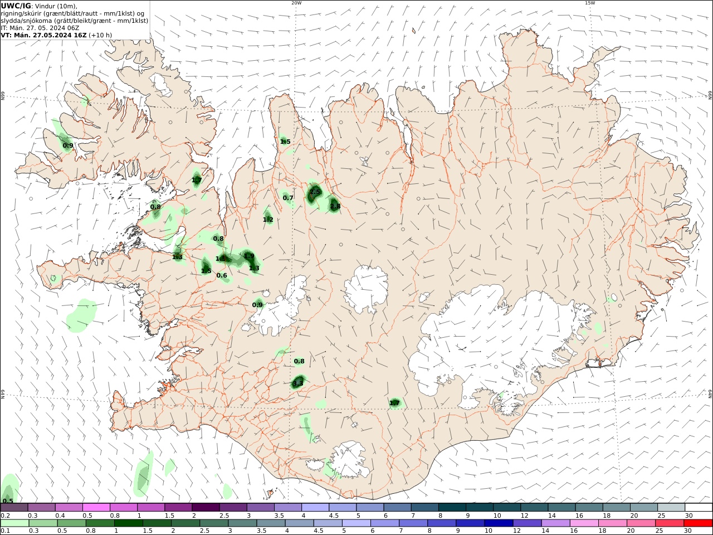Click the 1.9 rainfall value on the map
This screenshot has width=713, height=535.
point(249,256)
